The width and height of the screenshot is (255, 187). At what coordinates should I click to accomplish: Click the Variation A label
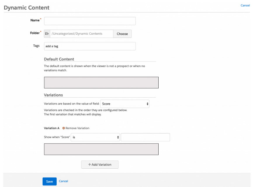[51, 128]
